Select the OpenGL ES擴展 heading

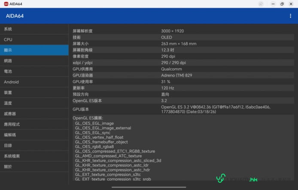(88, 118)
